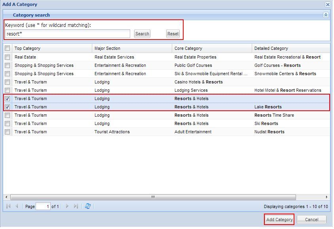Sort by Top Category column header
This screenshot has height=229, width=334.
(51, 48)
